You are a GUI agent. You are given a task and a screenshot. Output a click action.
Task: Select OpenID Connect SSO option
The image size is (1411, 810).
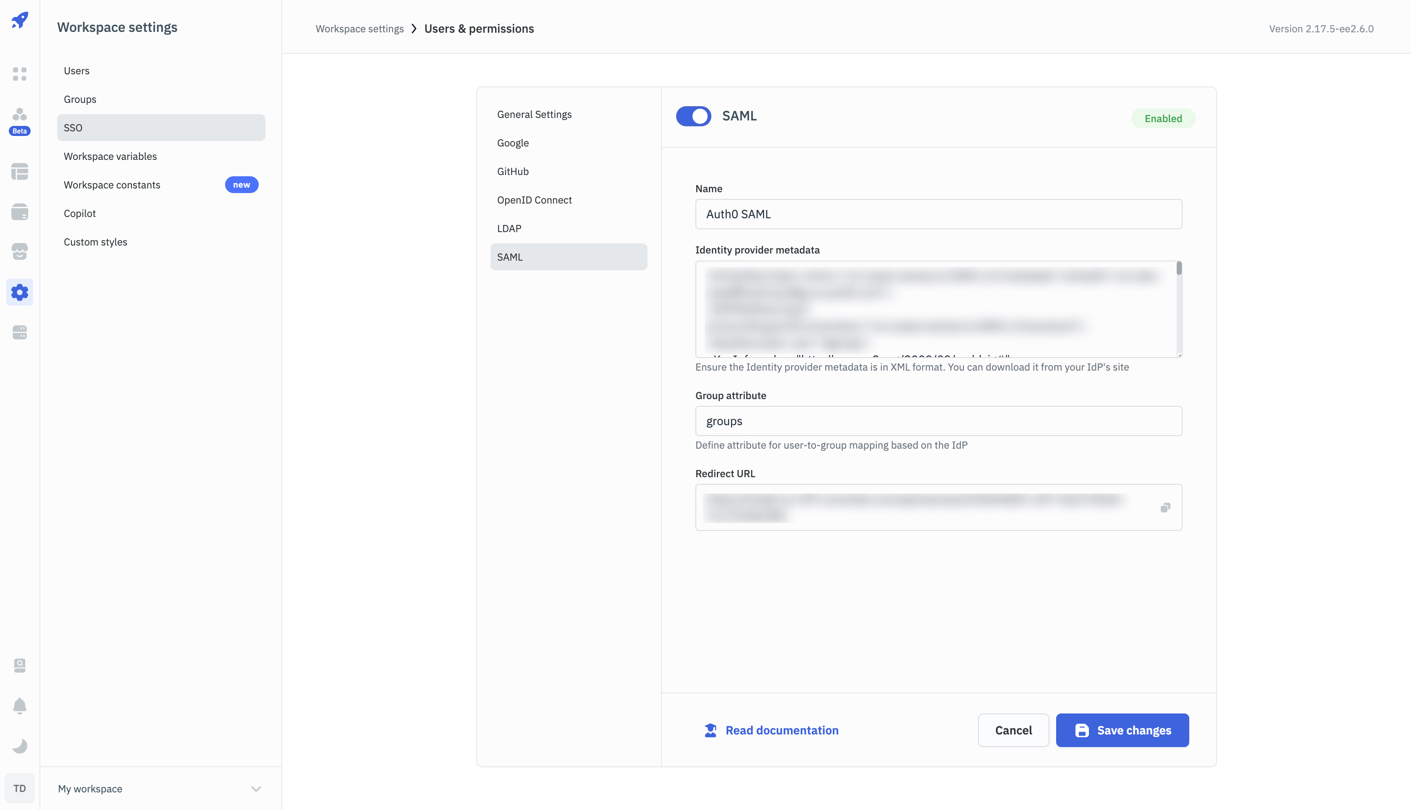(534, 200)
